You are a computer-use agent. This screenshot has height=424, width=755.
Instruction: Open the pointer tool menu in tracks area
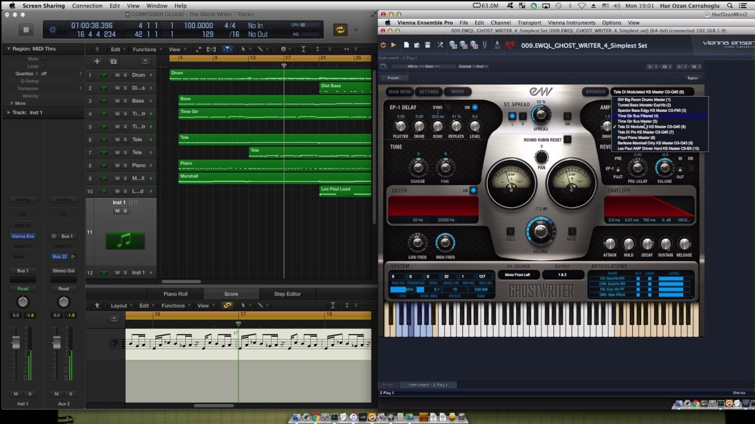(245, 49)
